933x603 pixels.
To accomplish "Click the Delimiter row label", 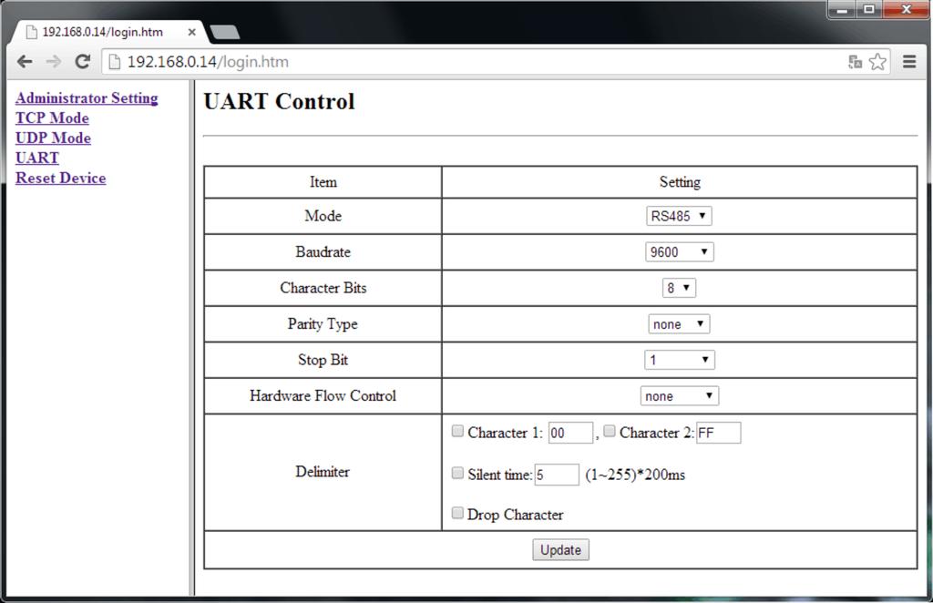I will point(323,472).
